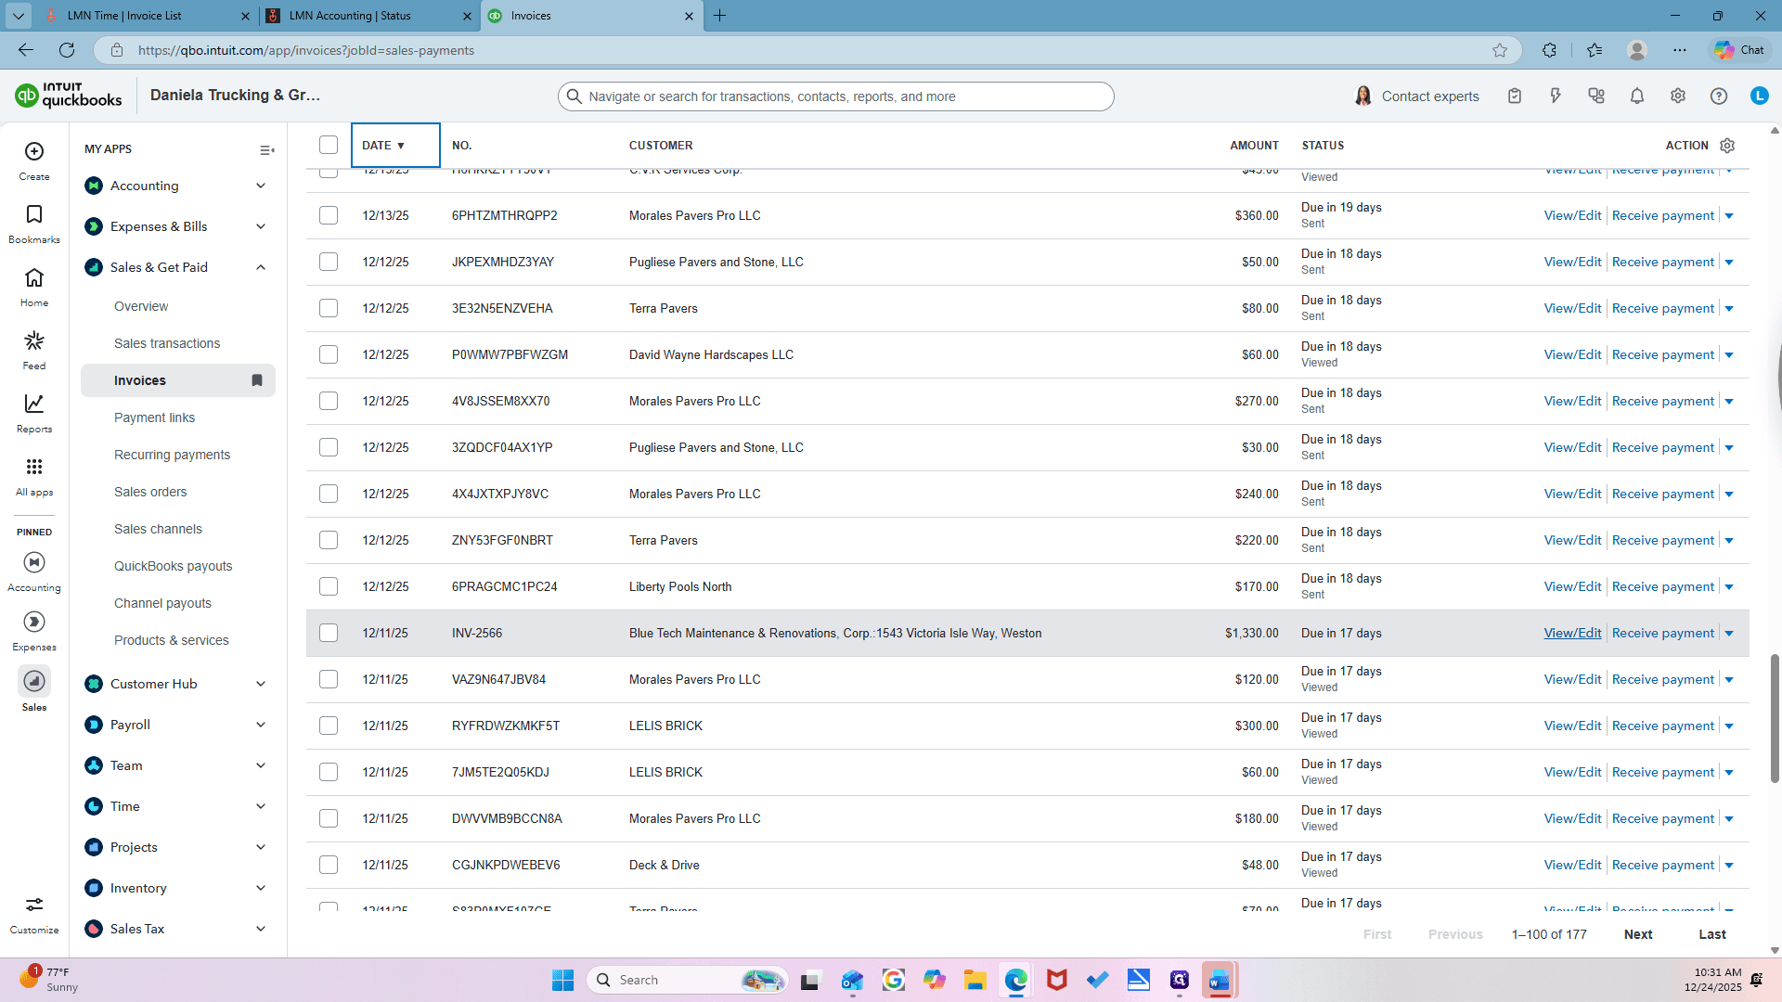Jump to Last page of invoices
The width and height of the screenshot is (1782, 1002).
point(1711,934)
